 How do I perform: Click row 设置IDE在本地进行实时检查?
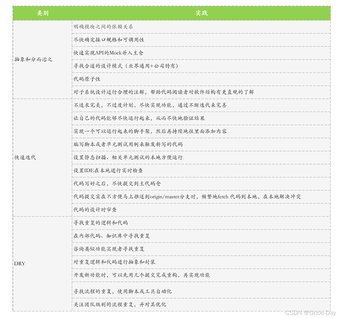[201, 170]
